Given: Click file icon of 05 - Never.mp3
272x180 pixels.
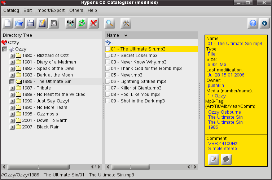Looking at the screenshot, I should 108,75.
